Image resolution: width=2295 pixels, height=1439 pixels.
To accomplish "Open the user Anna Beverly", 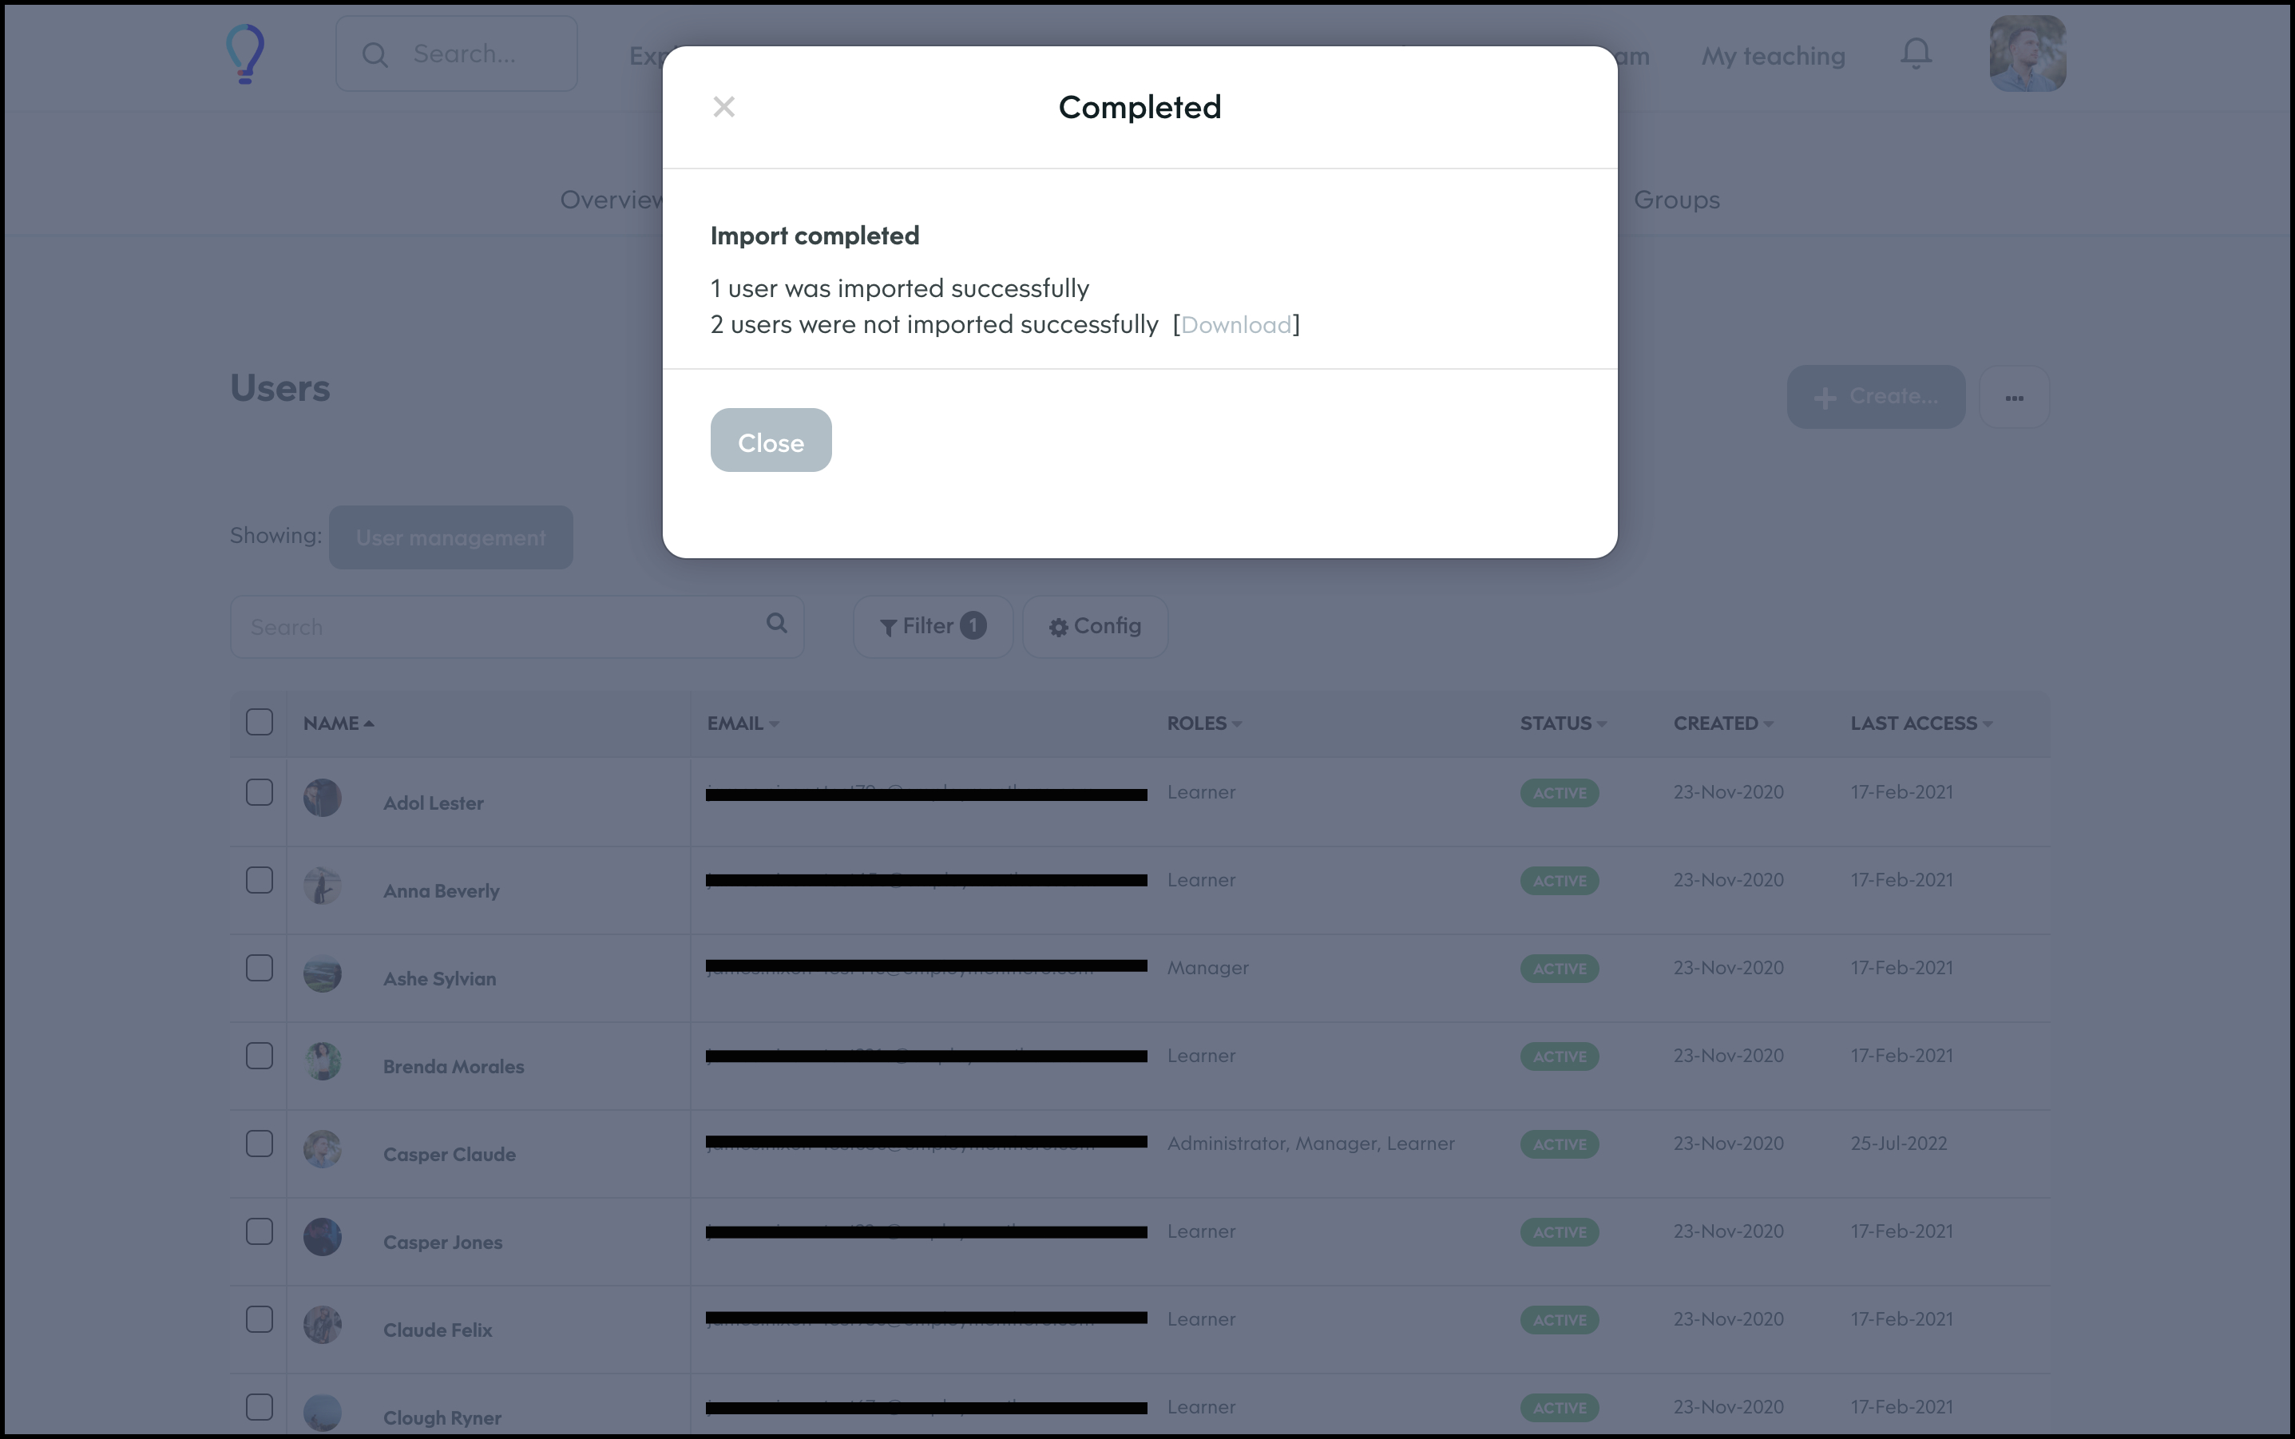I will (442, 891).
